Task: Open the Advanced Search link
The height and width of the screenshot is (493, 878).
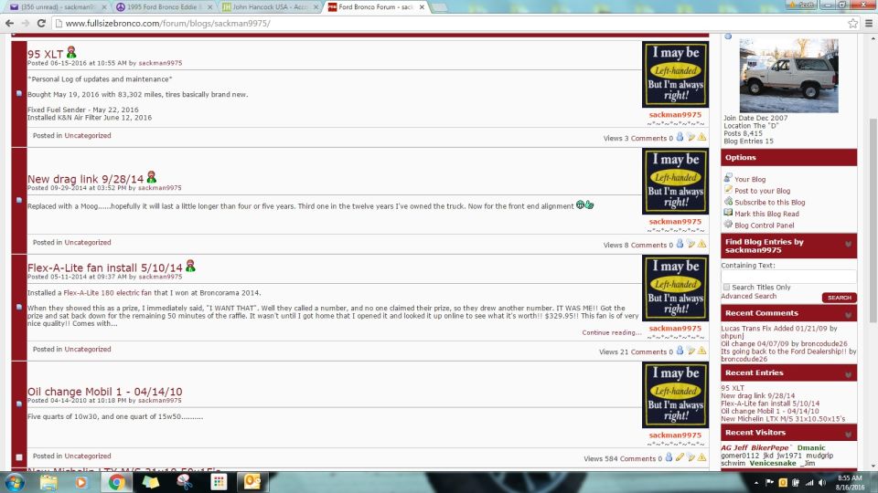Action: click(749, 296)
